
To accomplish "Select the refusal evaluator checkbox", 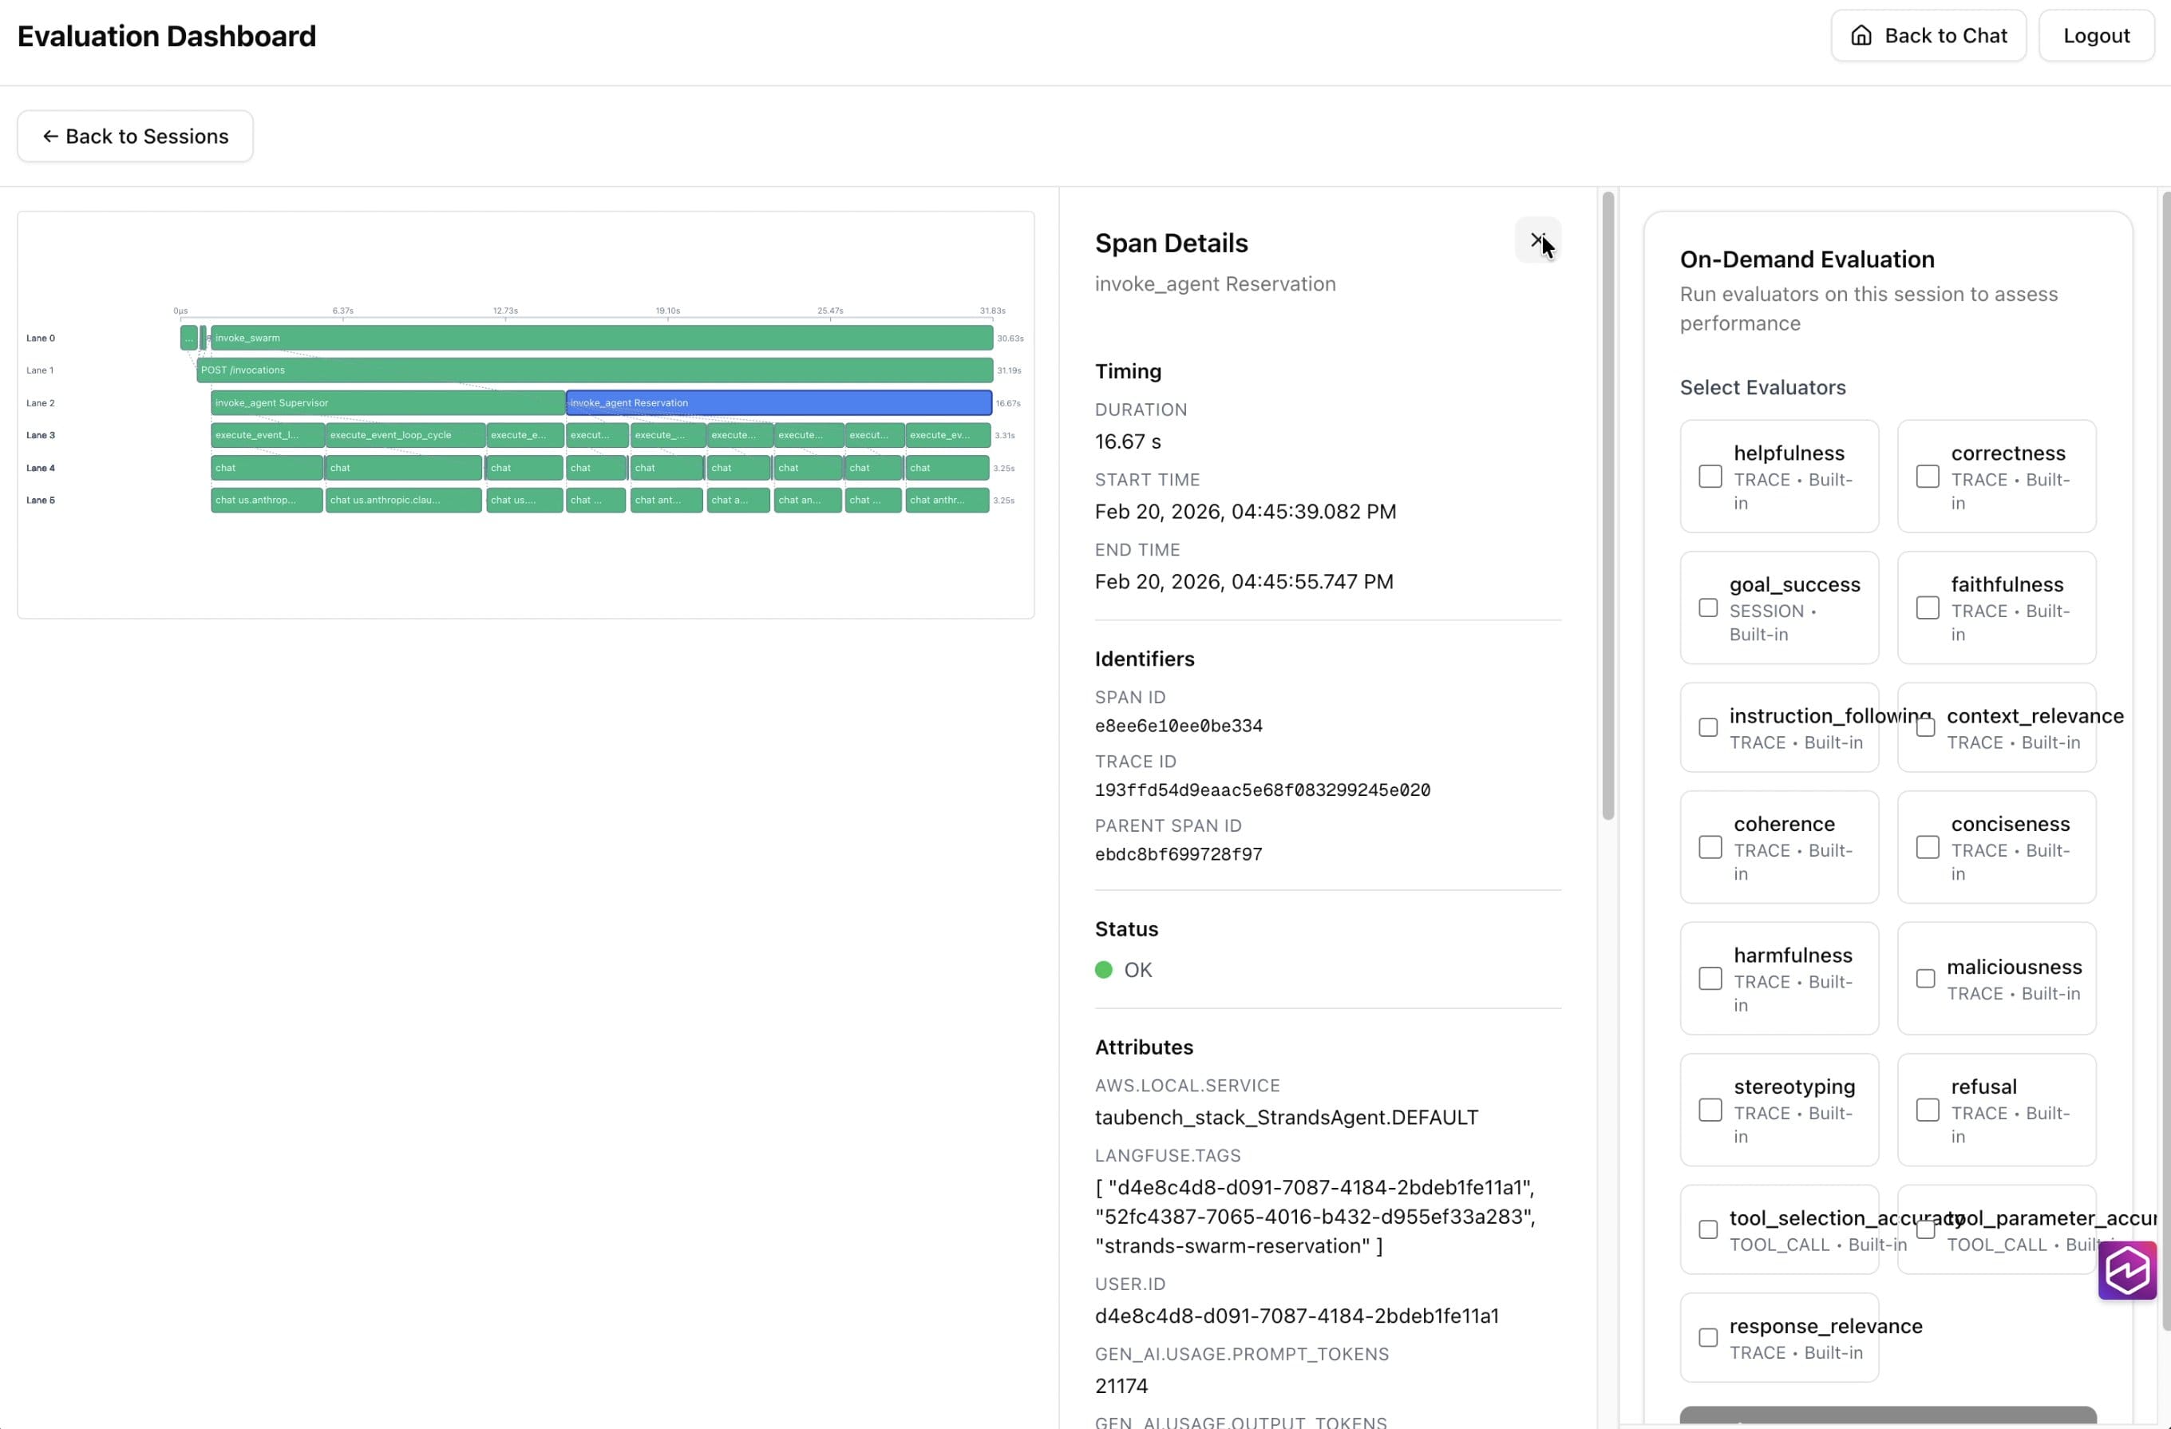I will coord(1927,1110).
